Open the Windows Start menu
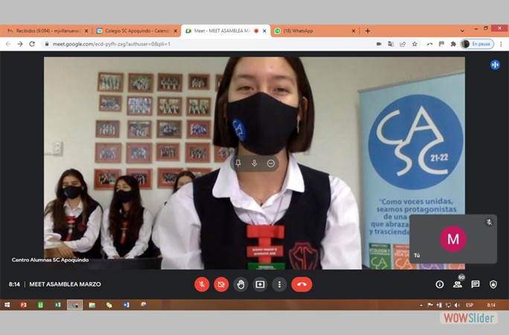This screenshot has height=335, width=509. click(7, 304)
